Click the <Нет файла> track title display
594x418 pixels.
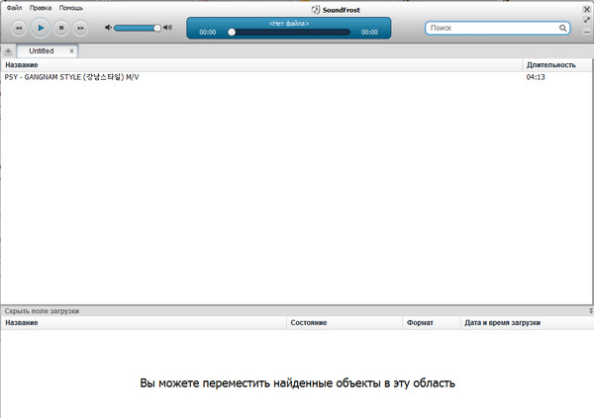tap(289, 24)
